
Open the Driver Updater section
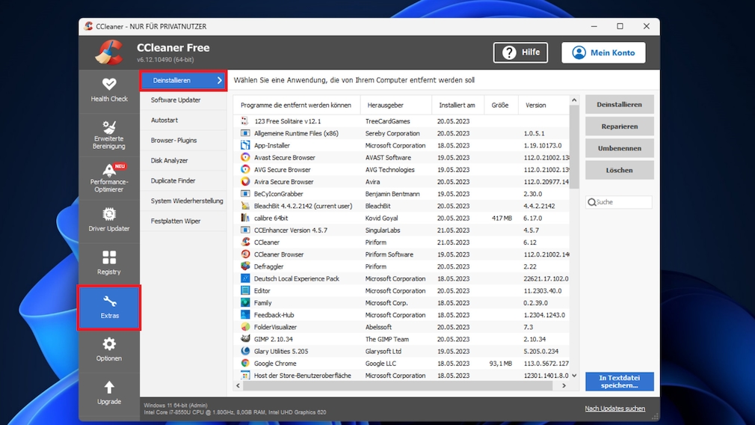click(x=109, y=220)
